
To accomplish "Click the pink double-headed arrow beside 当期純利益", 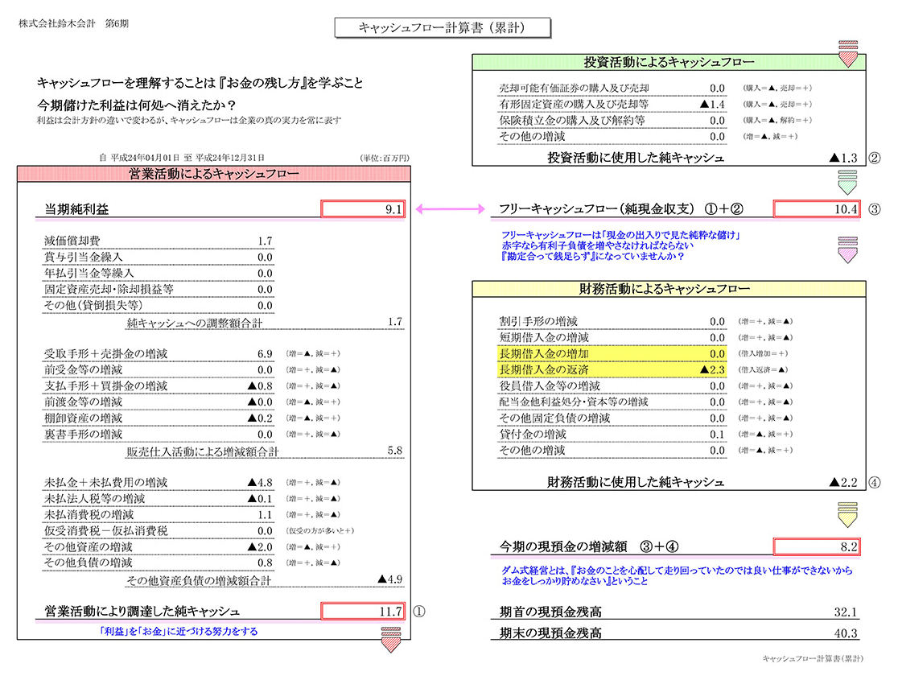I will (449, 210).
